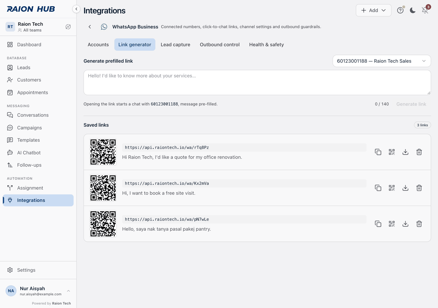The width and height of the screenshot is (438, 308).
Task: Open AI Chatbot in the sidebar
Action: click(x=38, y=153)
